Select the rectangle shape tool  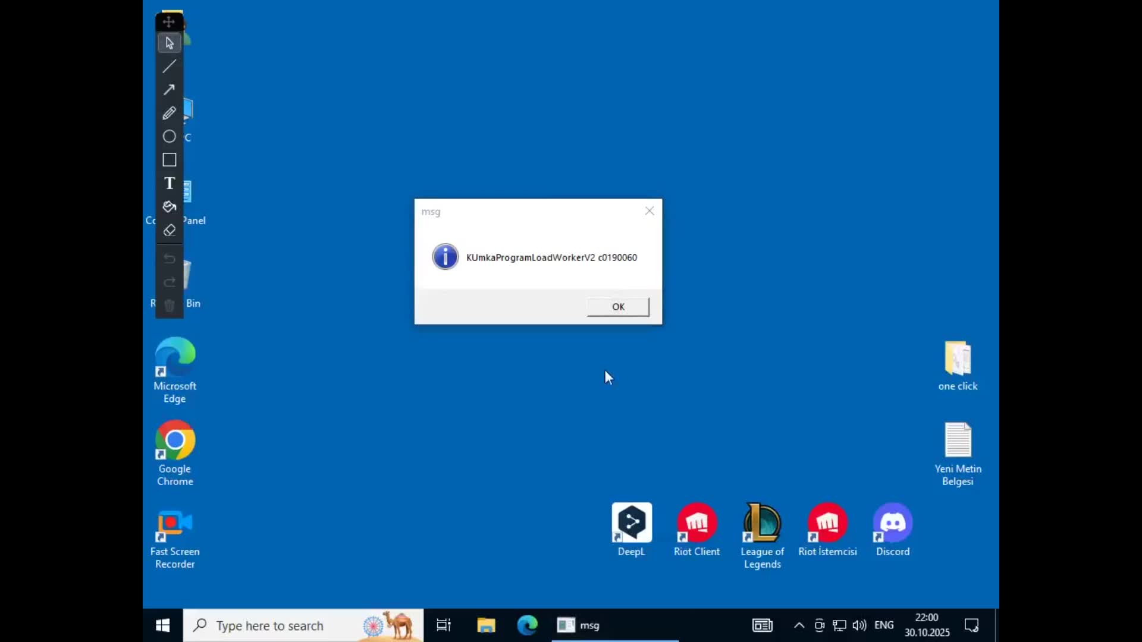point(169,160)
